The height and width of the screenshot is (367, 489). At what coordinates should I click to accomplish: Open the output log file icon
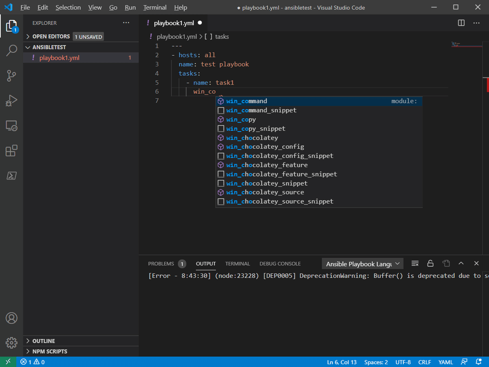click(x=446, y=264)
